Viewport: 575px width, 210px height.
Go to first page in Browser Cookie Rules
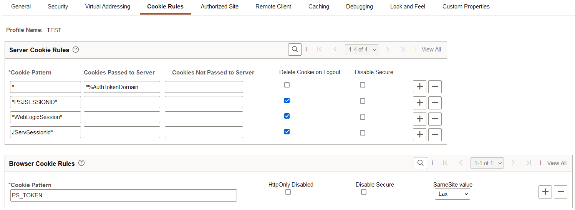click(445, 163)
